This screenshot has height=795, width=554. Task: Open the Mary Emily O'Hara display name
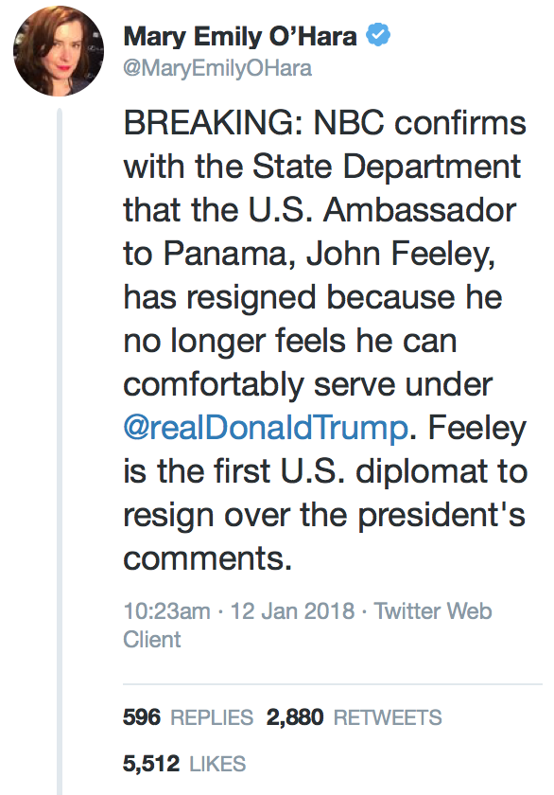240,37
